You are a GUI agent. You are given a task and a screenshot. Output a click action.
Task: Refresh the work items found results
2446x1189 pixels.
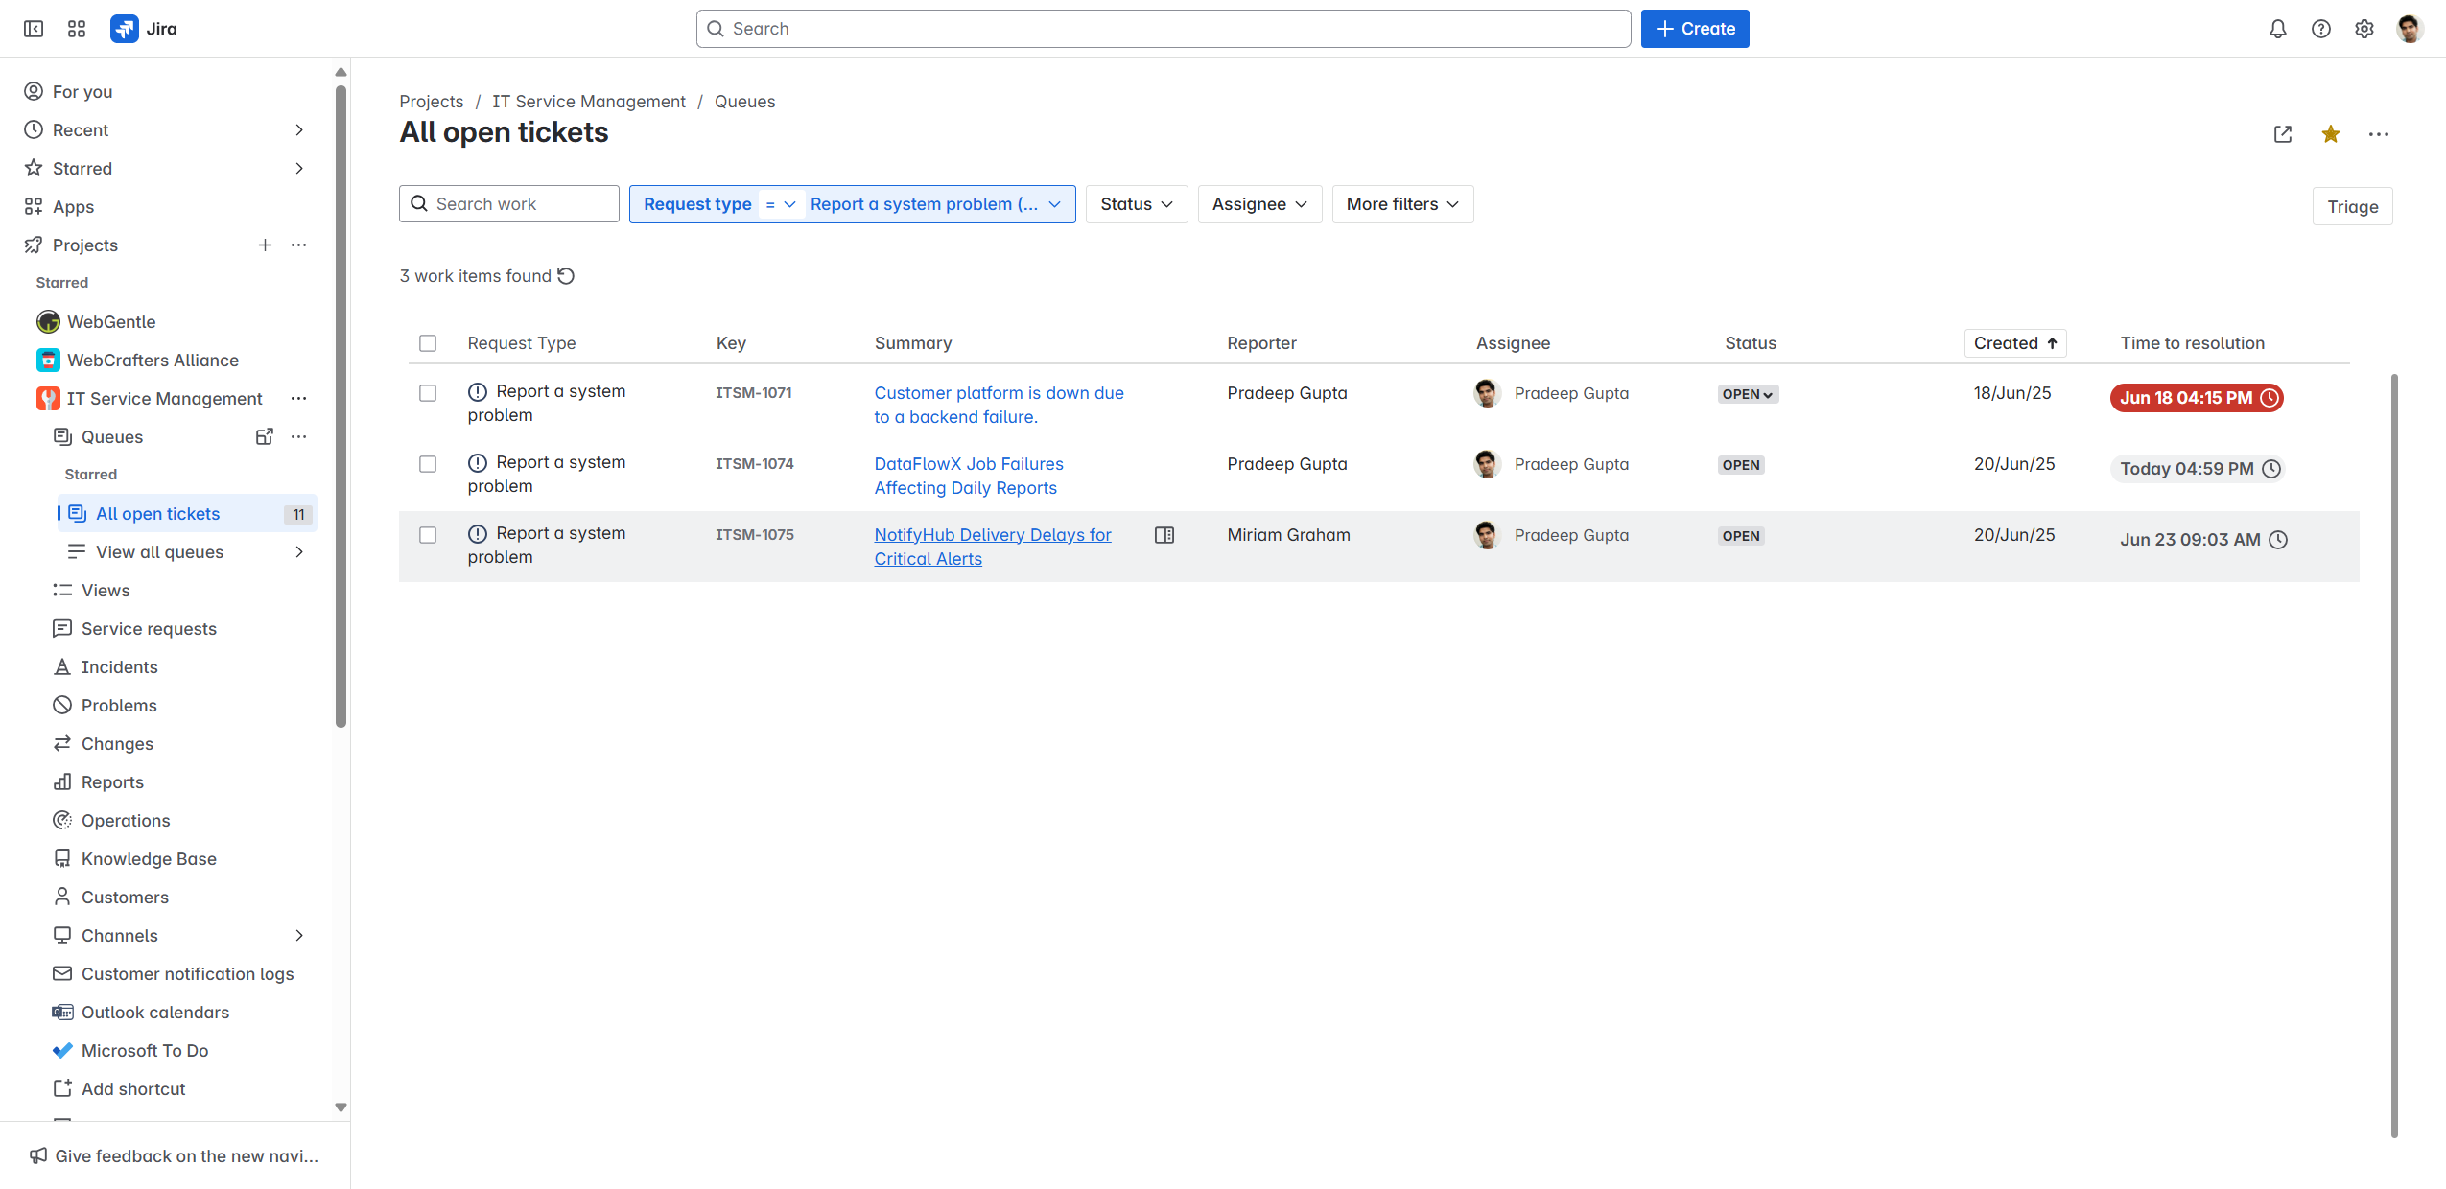[x=566, y=276]
